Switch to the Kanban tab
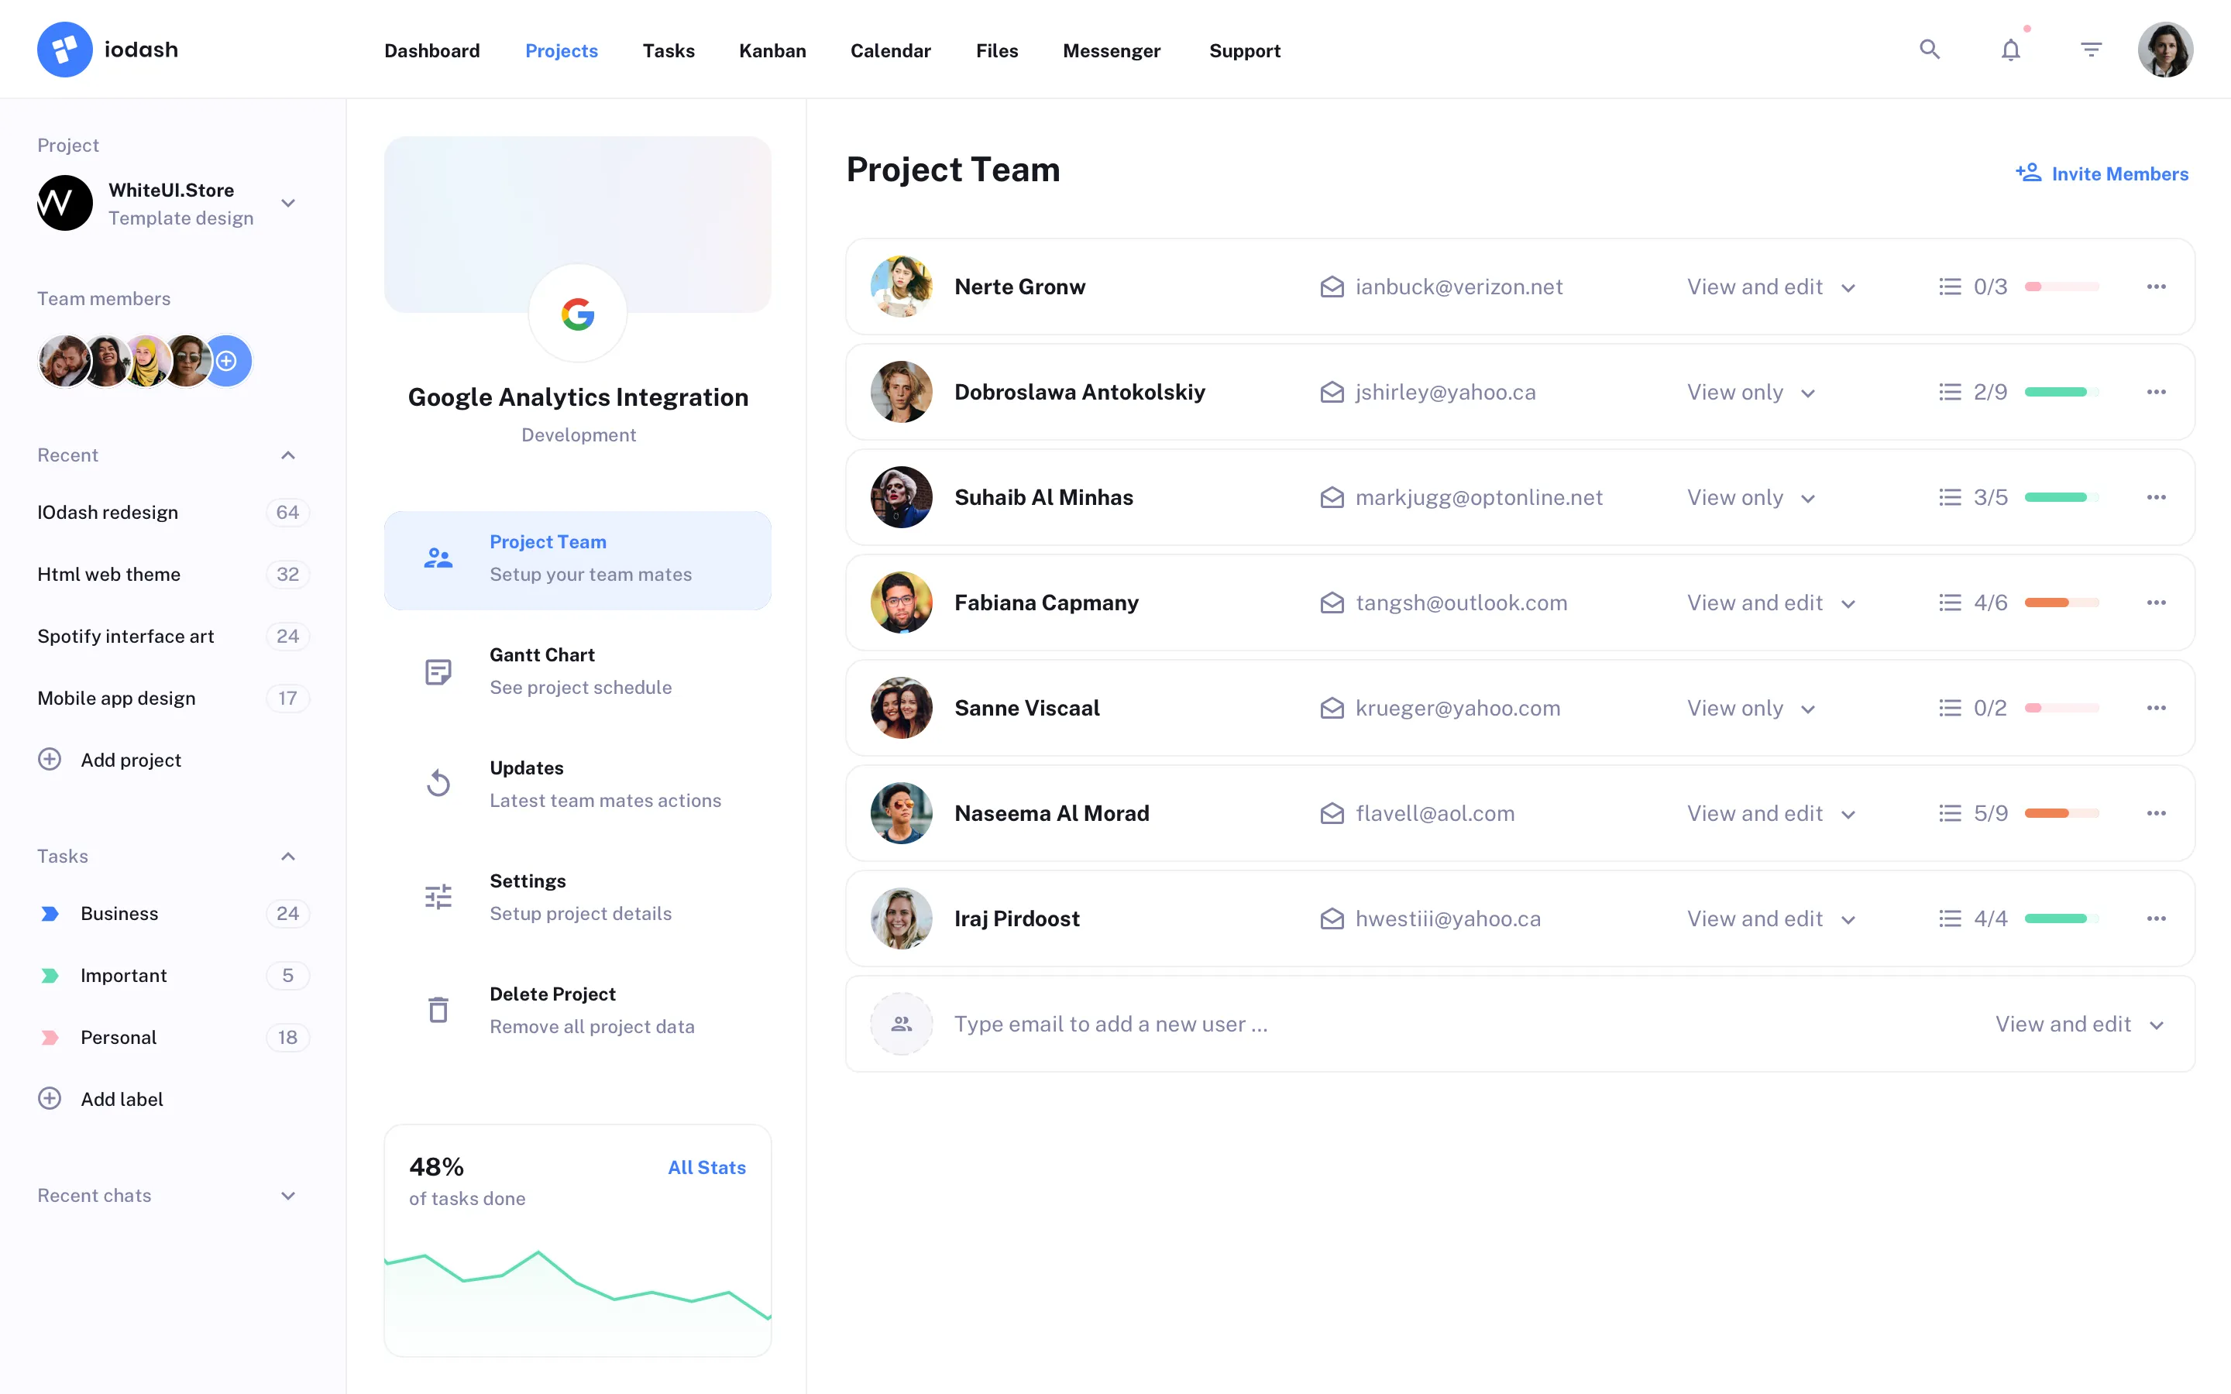The image size is (2231, 1394). pyautogui.click(x=772, y=50)
